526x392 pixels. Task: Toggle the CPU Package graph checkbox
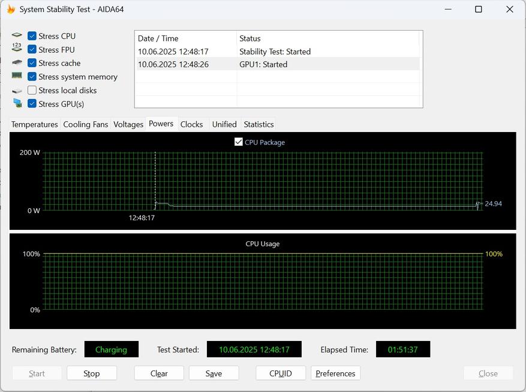[x=239, y=142]
